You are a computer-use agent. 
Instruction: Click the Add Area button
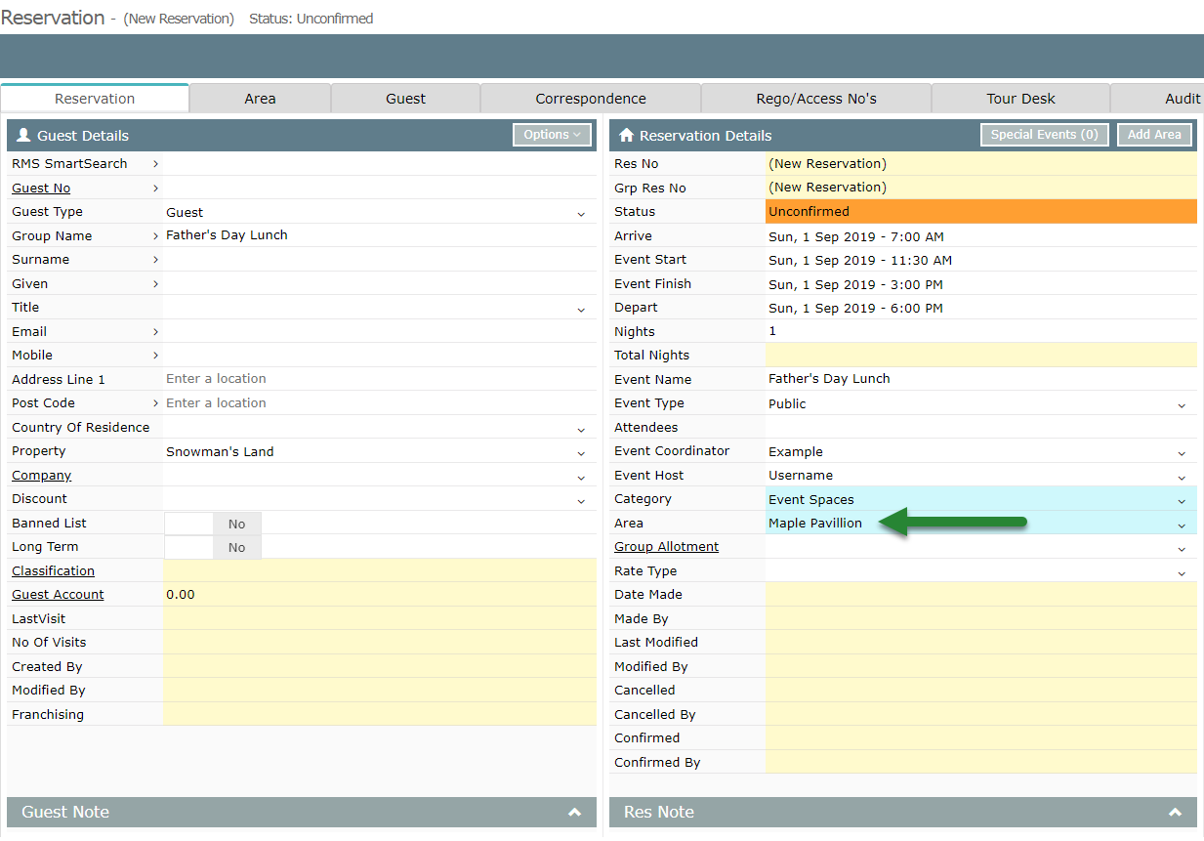point(1154,135)
